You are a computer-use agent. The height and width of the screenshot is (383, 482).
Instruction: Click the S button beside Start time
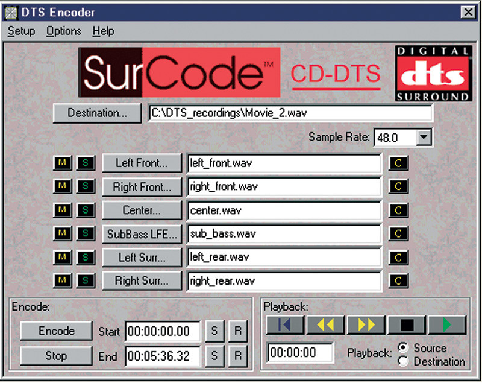point(214,331)
